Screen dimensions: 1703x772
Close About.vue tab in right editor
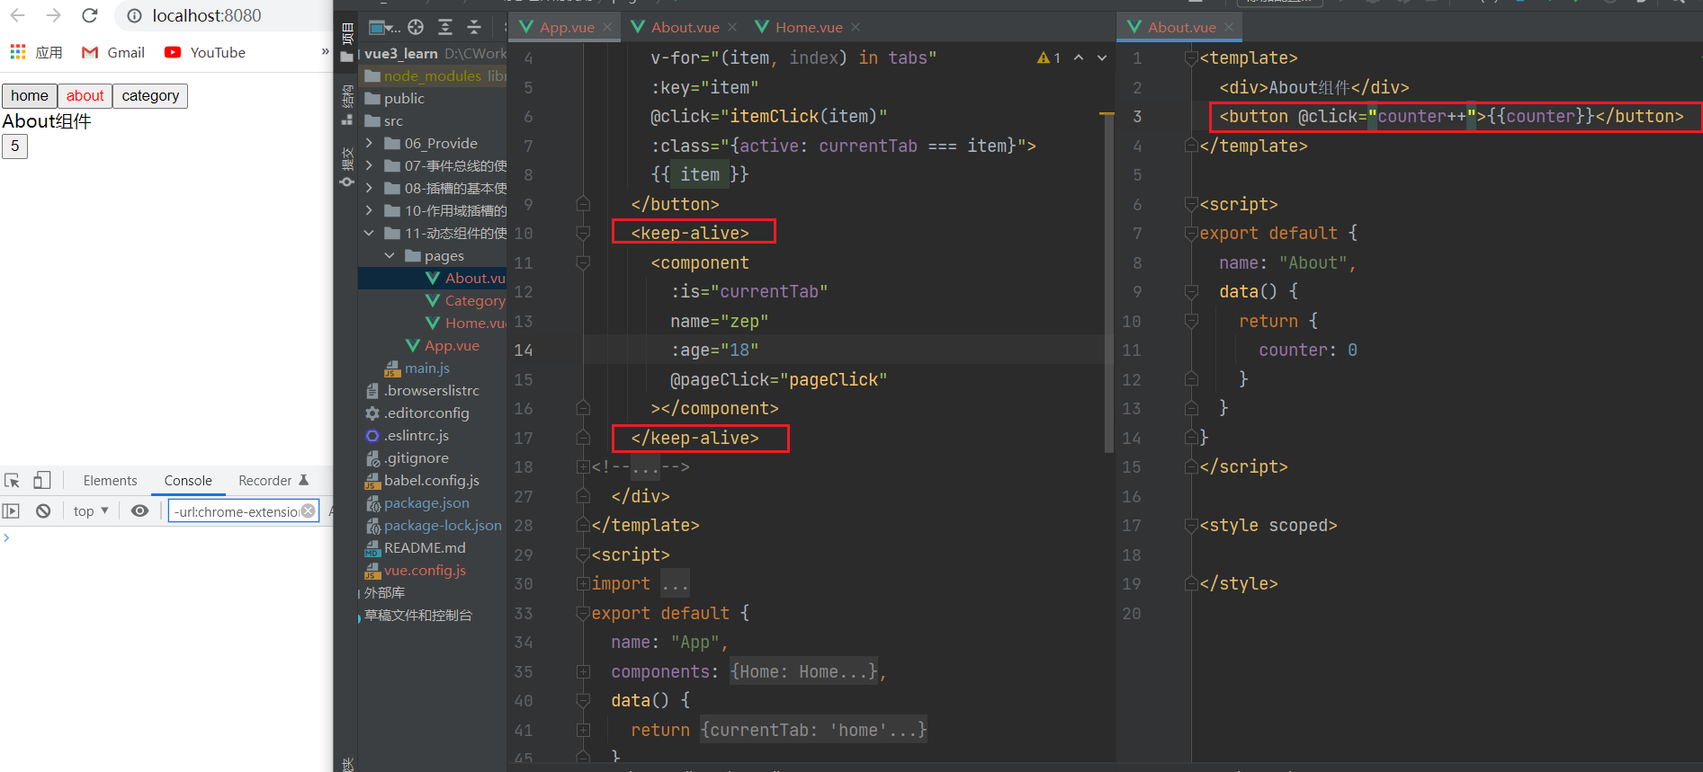pos(1229,27)
